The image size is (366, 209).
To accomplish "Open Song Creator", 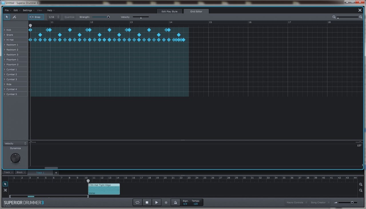I will click(320, 202).
